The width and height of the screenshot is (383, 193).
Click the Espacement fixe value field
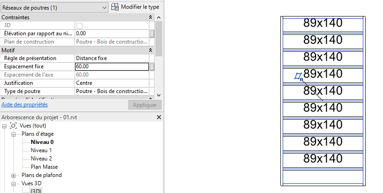tap(112, 66)
